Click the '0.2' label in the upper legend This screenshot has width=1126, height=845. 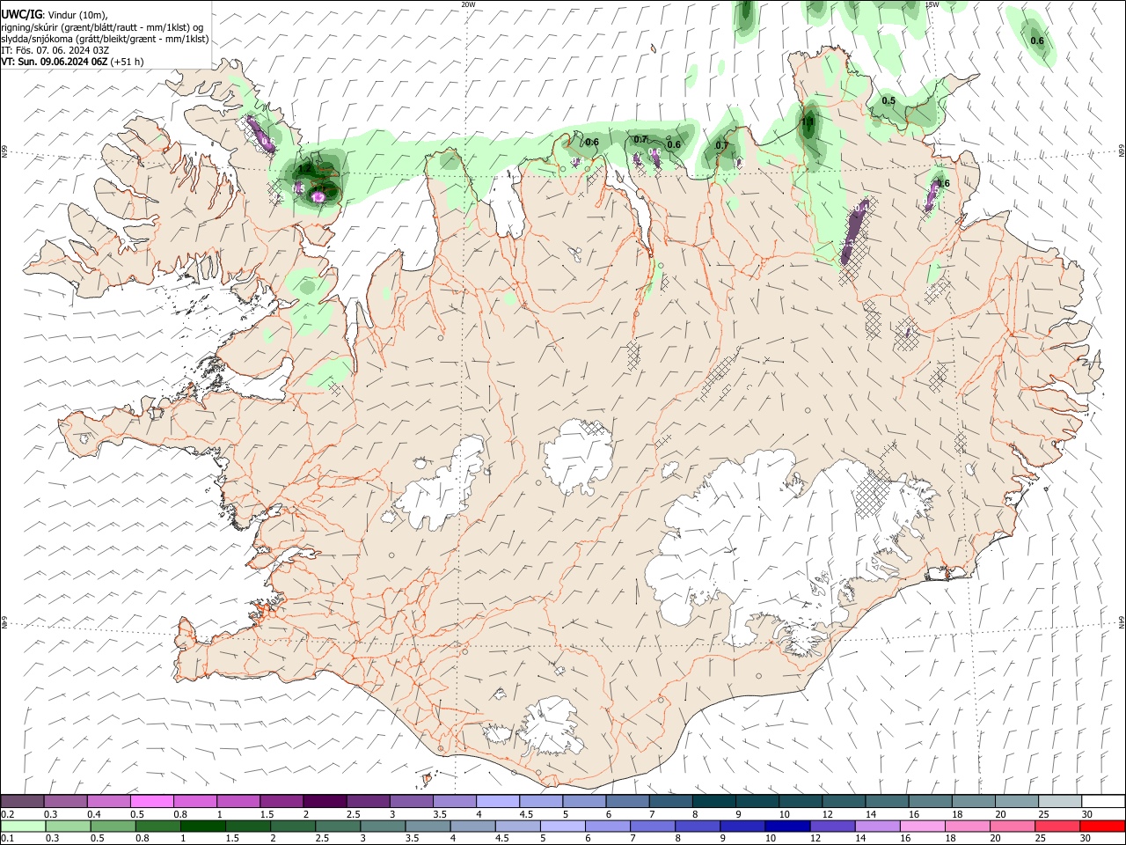click(7, 814)
